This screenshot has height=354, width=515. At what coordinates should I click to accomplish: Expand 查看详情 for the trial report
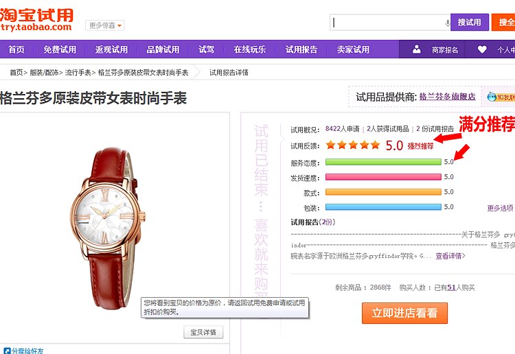point(450,256)
